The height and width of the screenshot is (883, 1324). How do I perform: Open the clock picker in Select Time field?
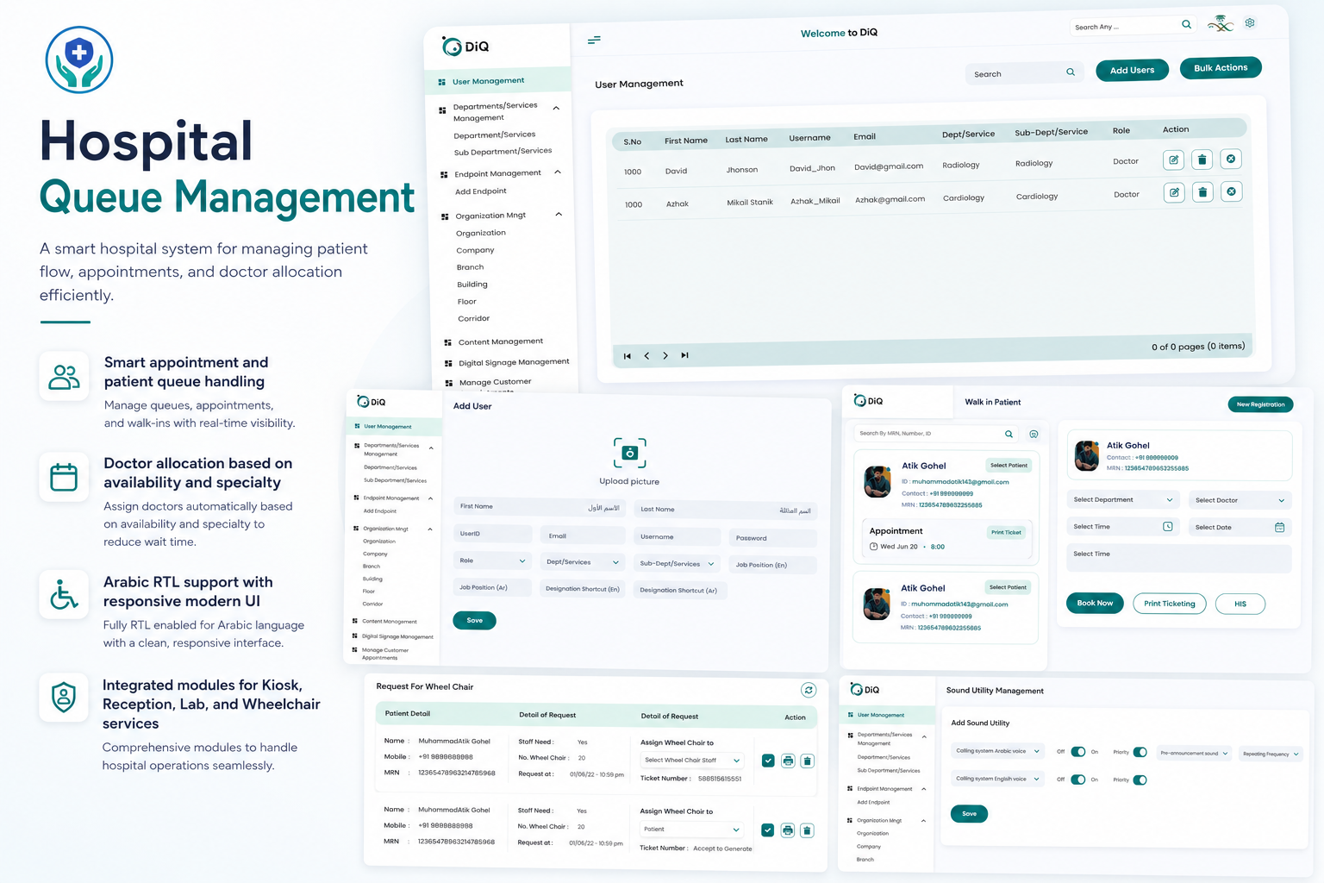[x=1168, y=526]
